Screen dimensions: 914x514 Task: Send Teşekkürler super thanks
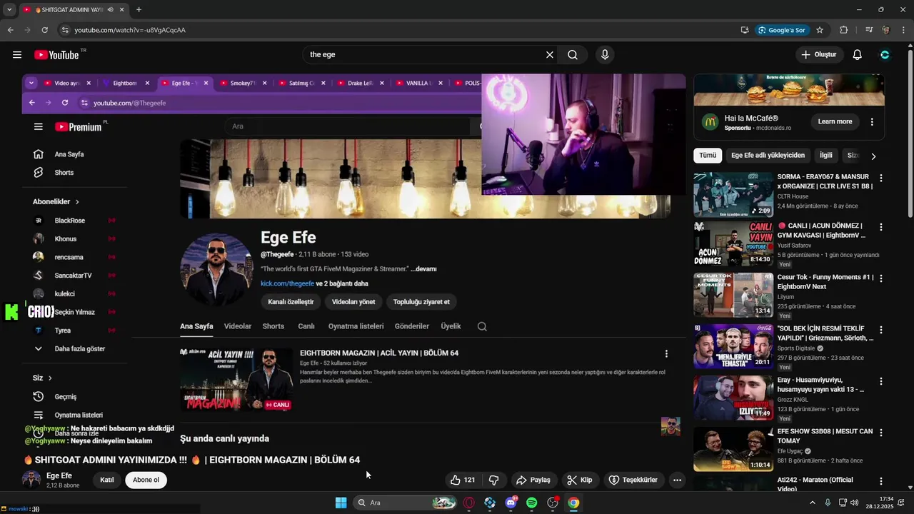633,480
